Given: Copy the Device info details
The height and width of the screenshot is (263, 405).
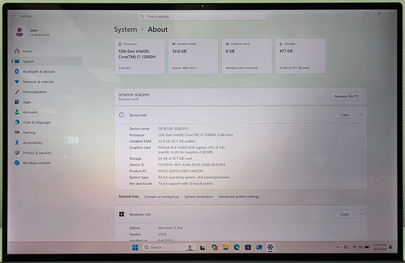Looking at the screenshot, I should click(x=345, y=115).
